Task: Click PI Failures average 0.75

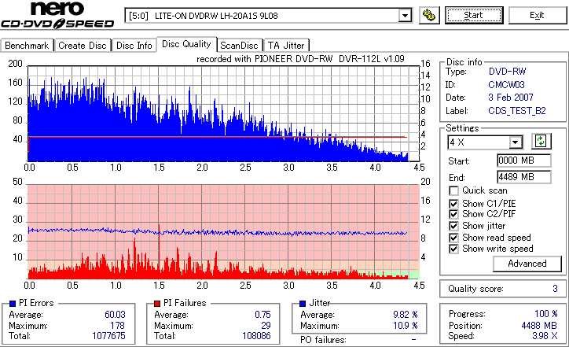Action: coord(262,315)
